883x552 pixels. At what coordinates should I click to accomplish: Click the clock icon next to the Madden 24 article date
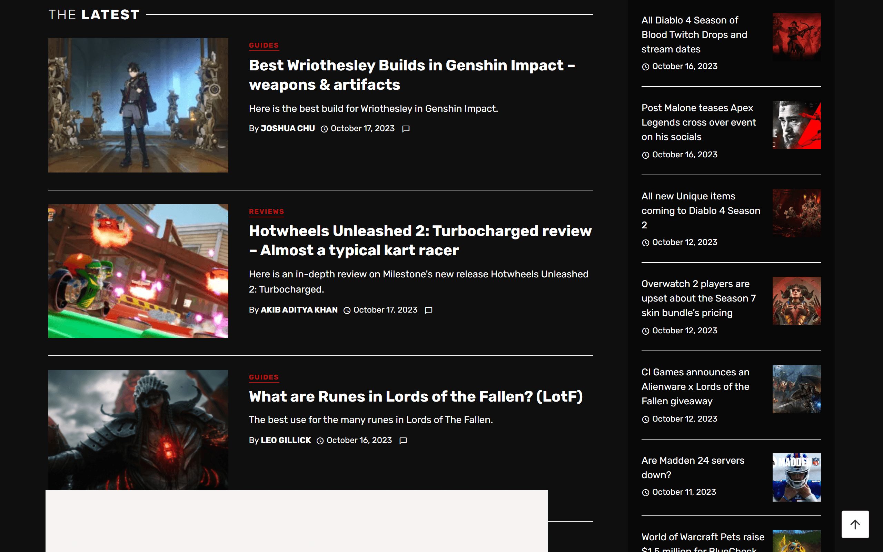646,492
